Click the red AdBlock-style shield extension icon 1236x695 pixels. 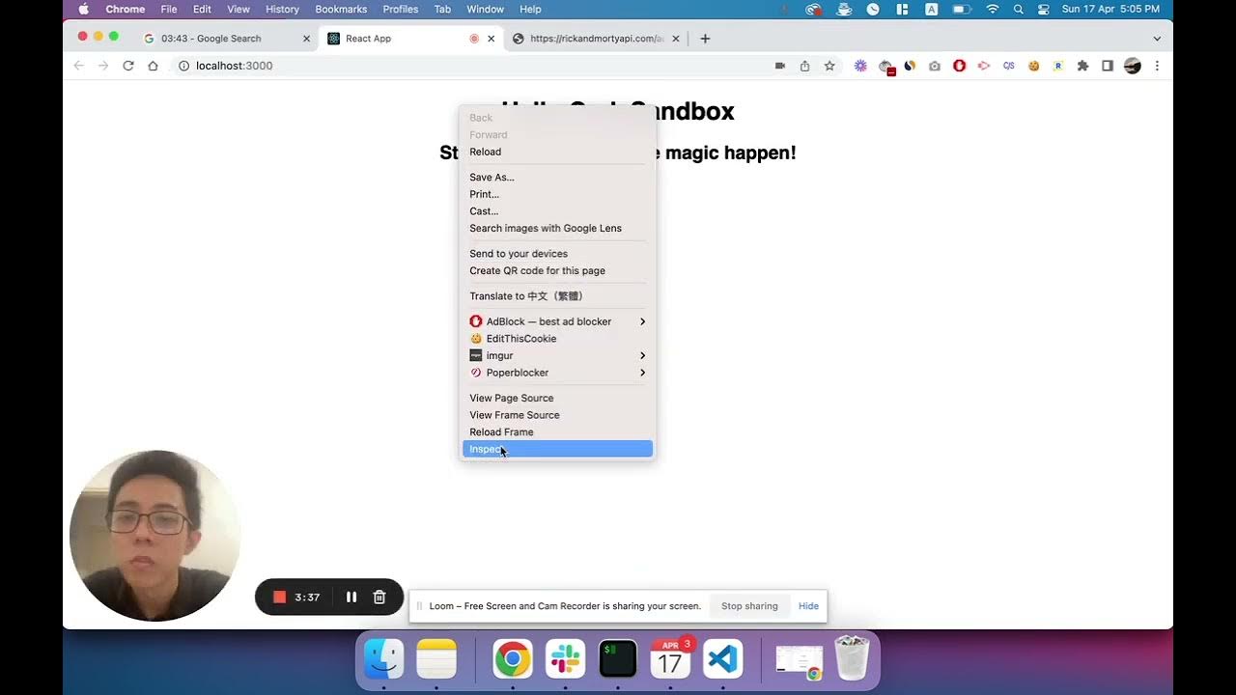pyautogui.click(x=959, y=66)
